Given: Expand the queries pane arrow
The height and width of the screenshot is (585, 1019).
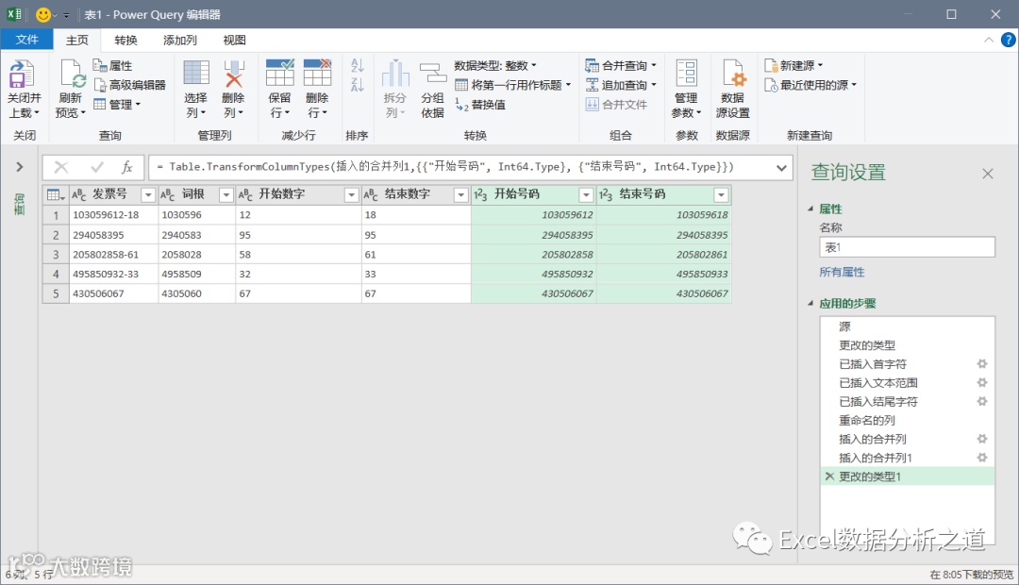Looking at the screenshot, I should (x=20, y=167).
